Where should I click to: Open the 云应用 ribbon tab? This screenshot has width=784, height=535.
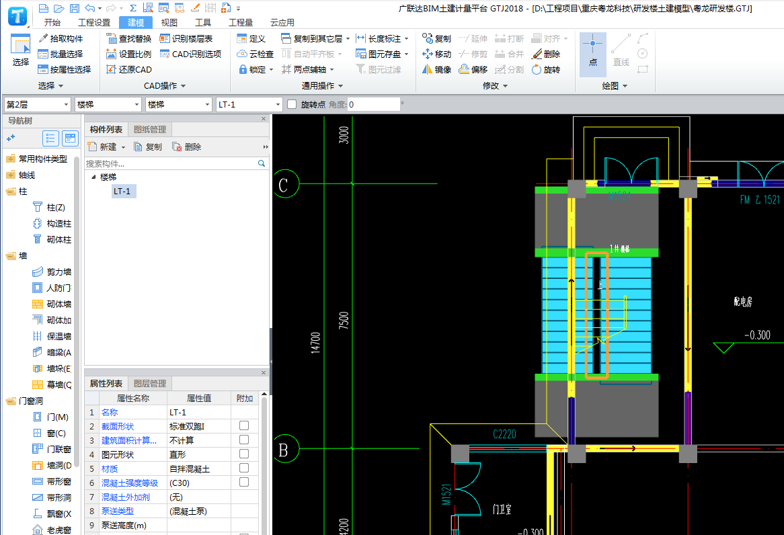282,22
